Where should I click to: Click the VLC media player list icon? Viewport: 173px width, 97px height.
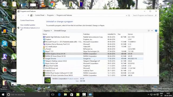point(44,47)
